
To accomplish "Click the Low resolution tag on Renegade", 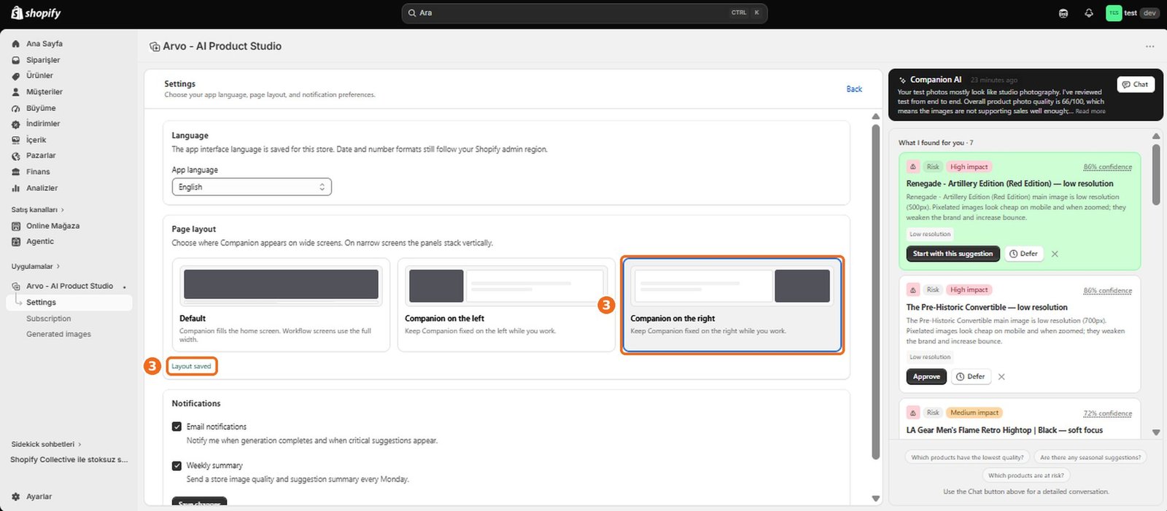I will tap(930, 234).
